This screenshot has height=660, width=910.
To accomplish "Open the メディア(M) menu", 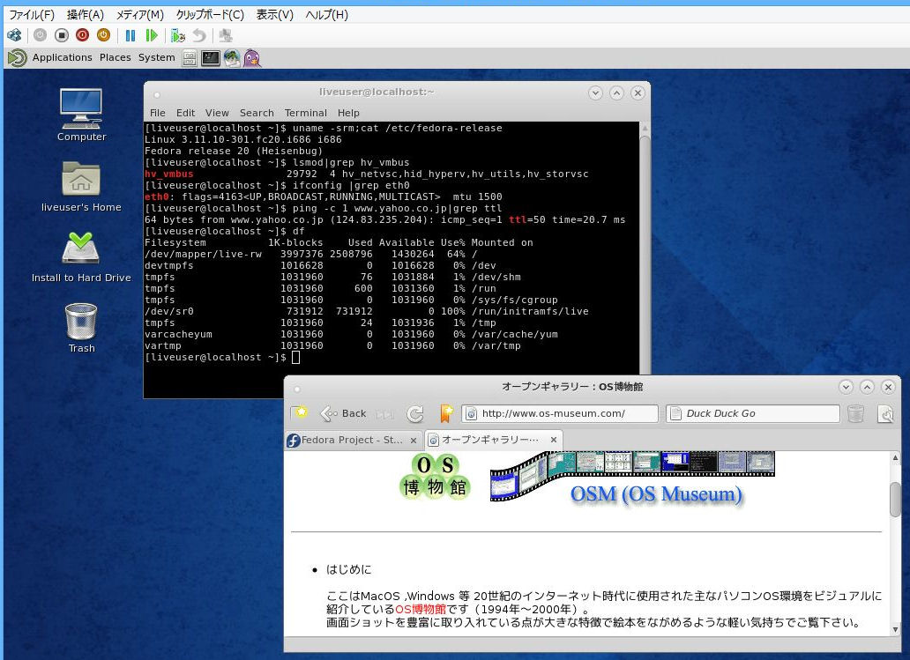I will (140, 14).
